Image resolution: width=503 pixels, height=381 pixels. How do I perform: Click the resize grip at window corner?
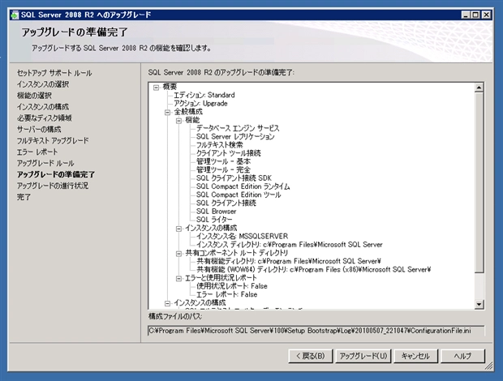tap(488, 366)
